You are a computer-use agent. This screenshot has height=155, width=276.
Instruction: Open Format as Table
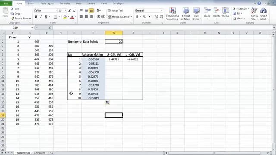tap(186, 14)
